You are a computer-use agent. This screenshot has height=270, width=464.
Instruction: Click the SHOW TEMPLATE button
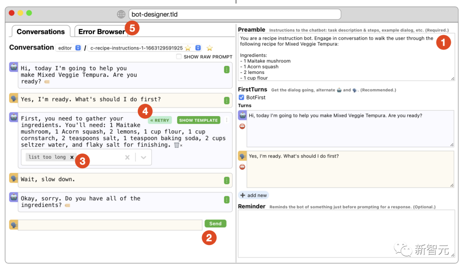[198, 120]
